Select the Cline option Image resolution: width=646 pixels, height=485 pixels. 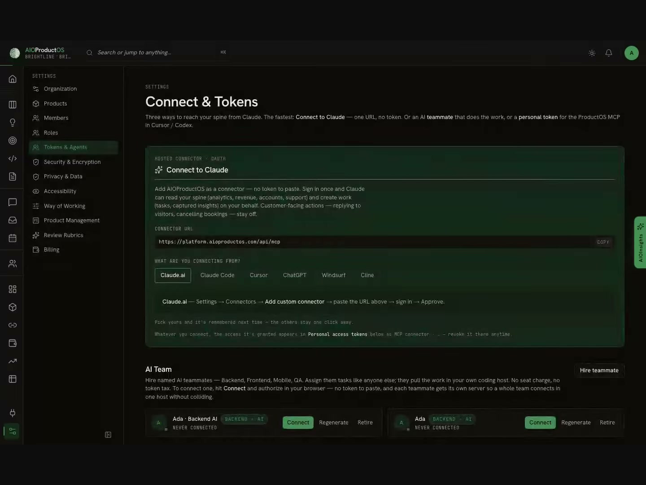click(367, 275)
